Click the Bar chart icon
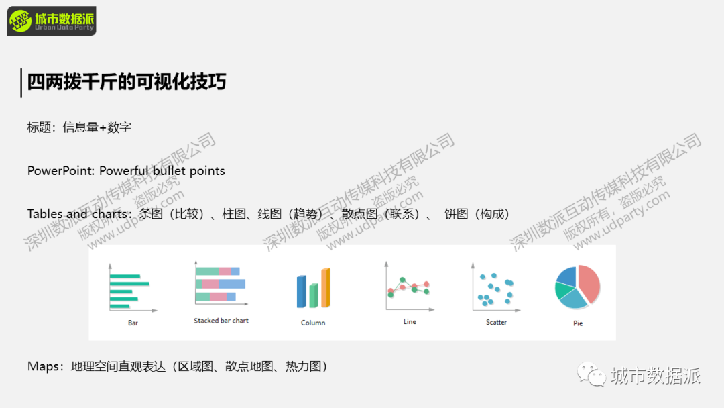Viewport: 724px width, 408px height. click(133, 288)
